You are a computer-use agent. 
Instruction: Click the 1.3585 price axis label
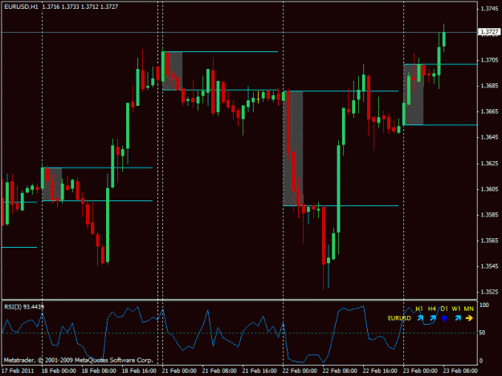489,215
